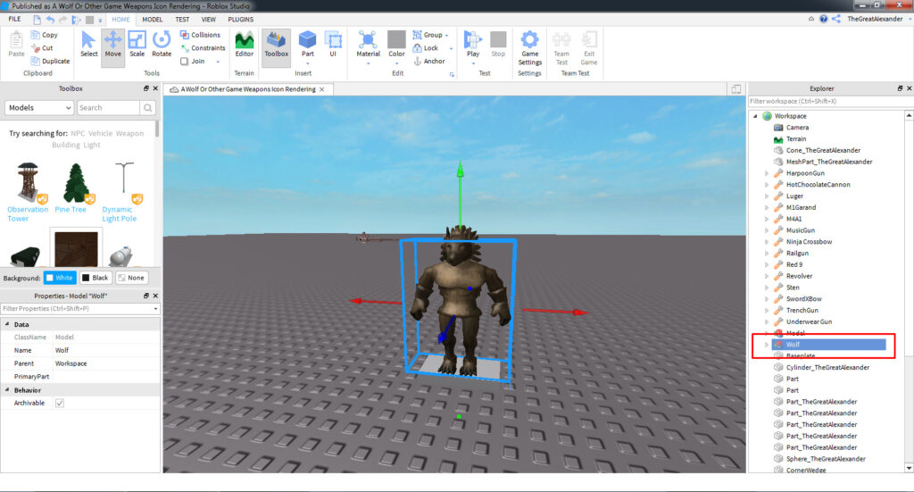Viewport: 914px width, 492px height.
Task: Open the PLUGINS ribbon tab
Action: pos(240,19)
